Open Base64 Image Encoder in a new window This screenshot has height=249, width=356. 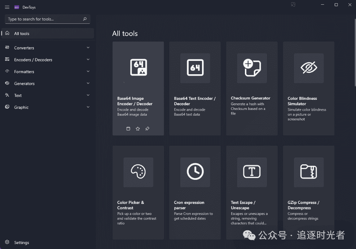[128, 128]
